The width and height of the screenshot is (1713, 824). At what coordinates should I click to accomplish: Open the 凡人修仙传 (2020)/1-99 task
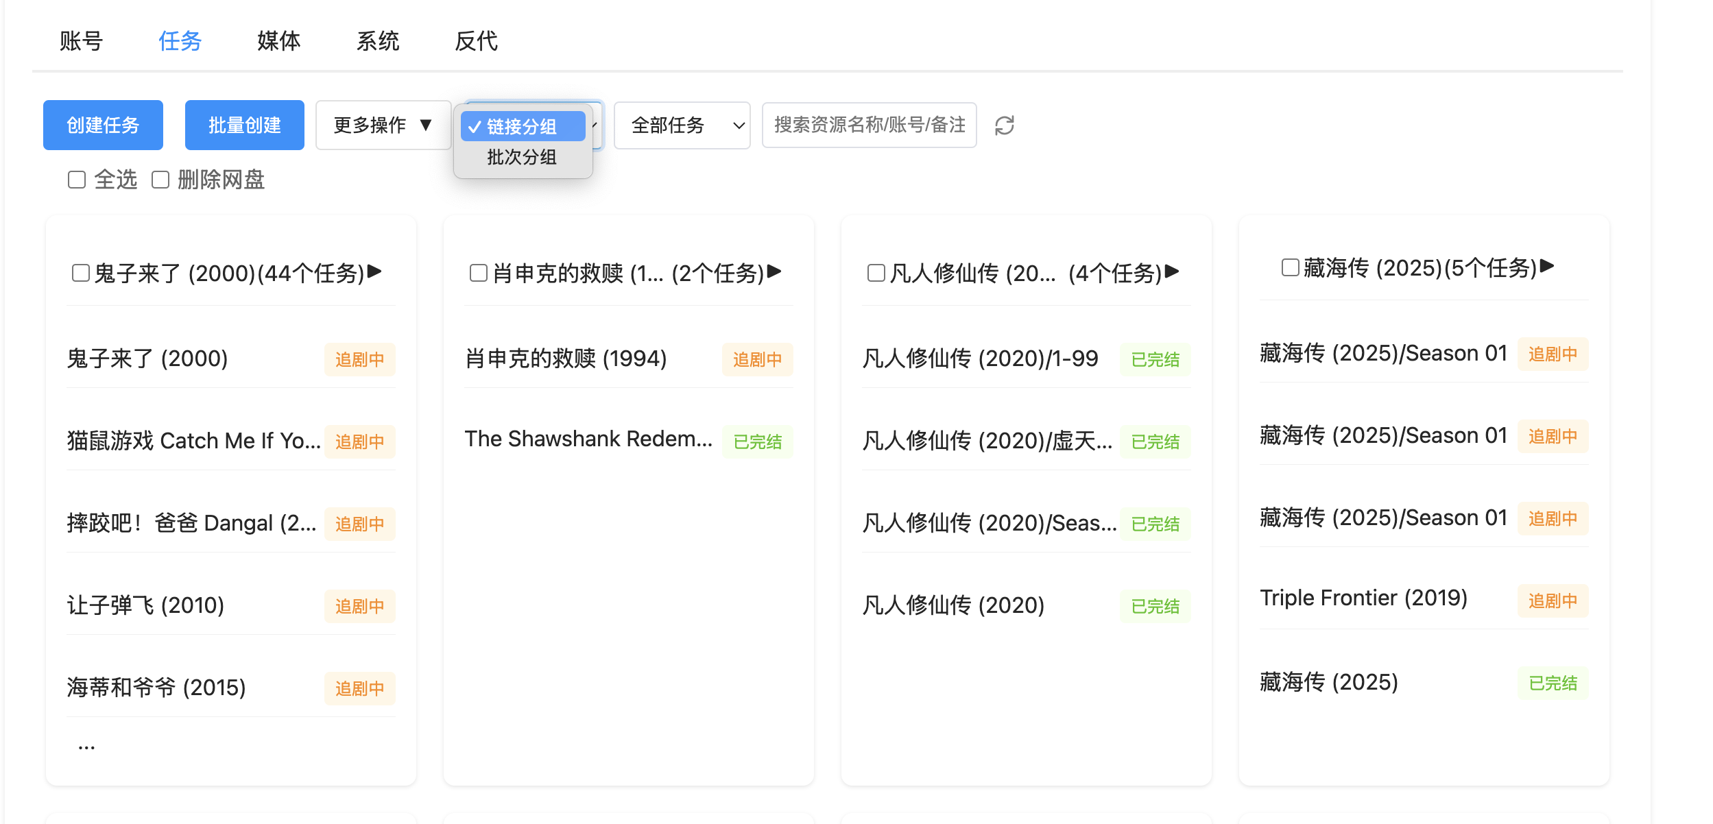click(980, 359)
